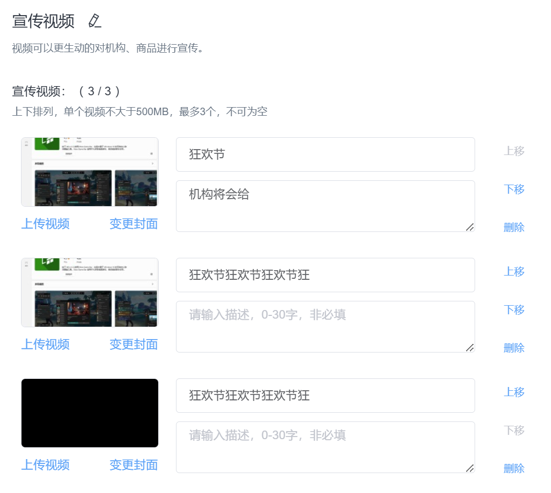Click the disabled 上移 for the first video

(514, 151)
